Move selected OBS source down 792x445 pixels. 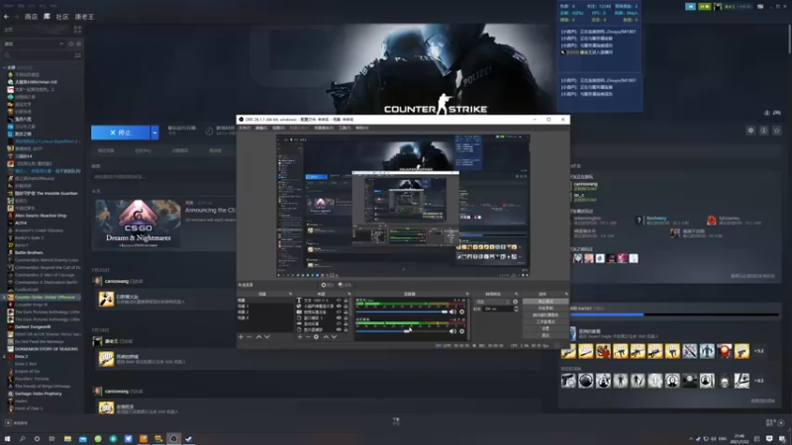click(334, 337)
